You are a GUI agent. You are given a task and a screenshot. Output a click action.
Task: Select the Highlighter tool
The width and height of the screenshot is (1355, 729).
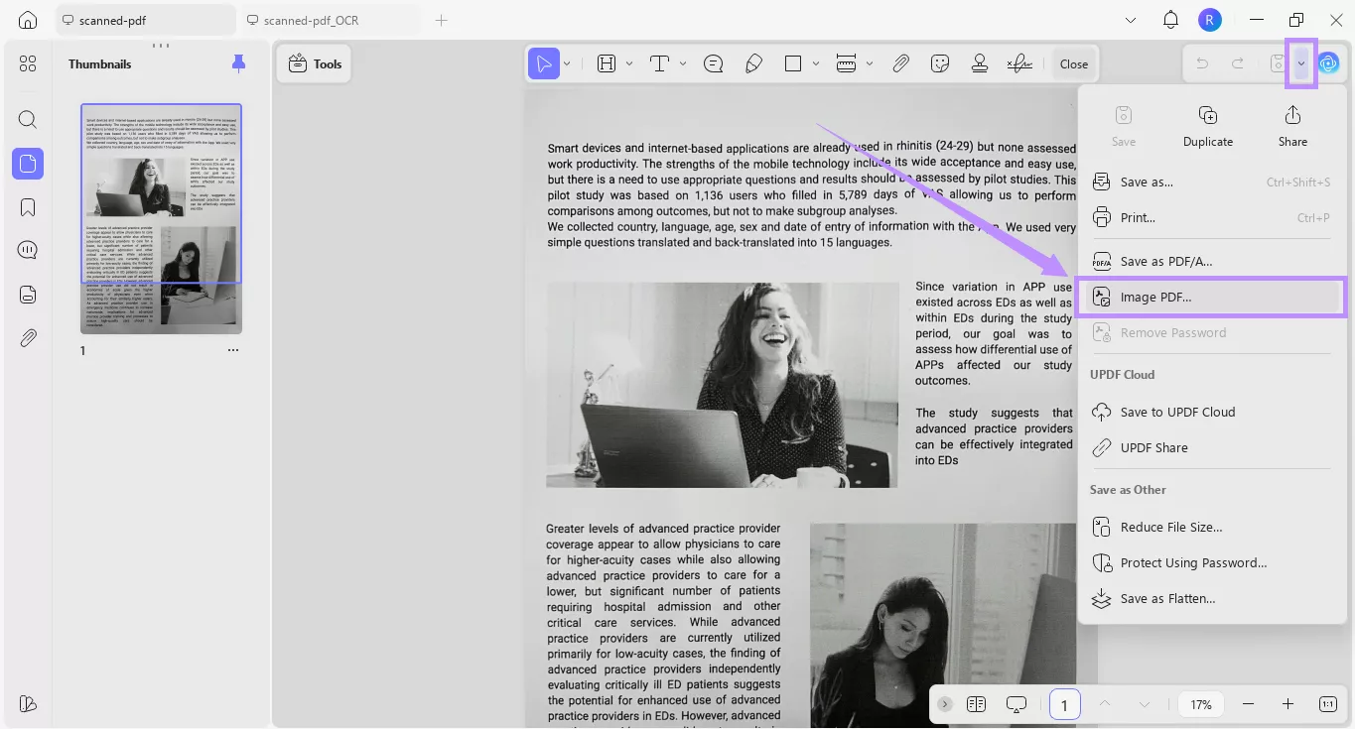click(x=753, y=62)
